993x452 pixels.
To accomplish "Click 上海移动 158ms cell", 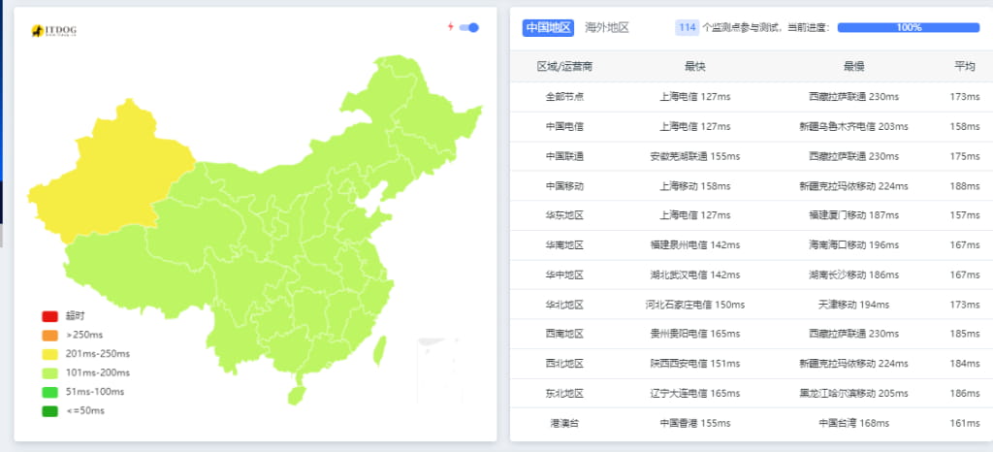I will (694, 186).
